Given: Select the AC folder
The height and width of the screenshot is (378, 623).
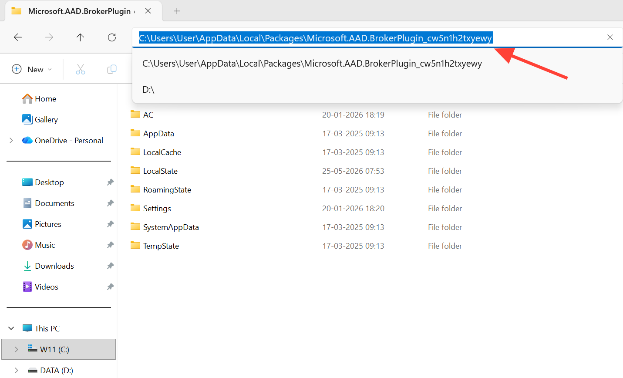Looking at the screenshot, I should pos(148,115).
